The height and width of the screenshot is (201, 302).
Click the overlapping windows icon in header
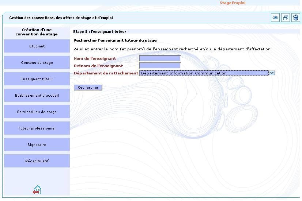coord(286,18)
